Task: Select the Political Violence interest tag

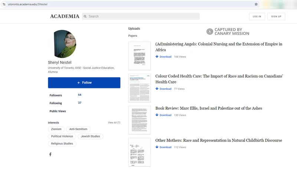Action: tap(62, 137)
